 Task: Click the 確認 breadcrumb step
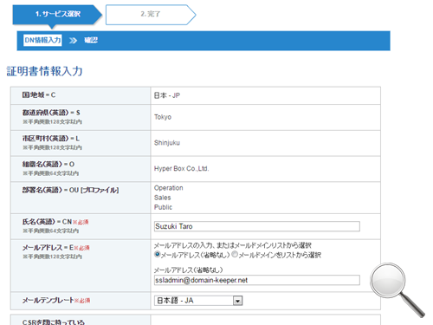(91, 40)
